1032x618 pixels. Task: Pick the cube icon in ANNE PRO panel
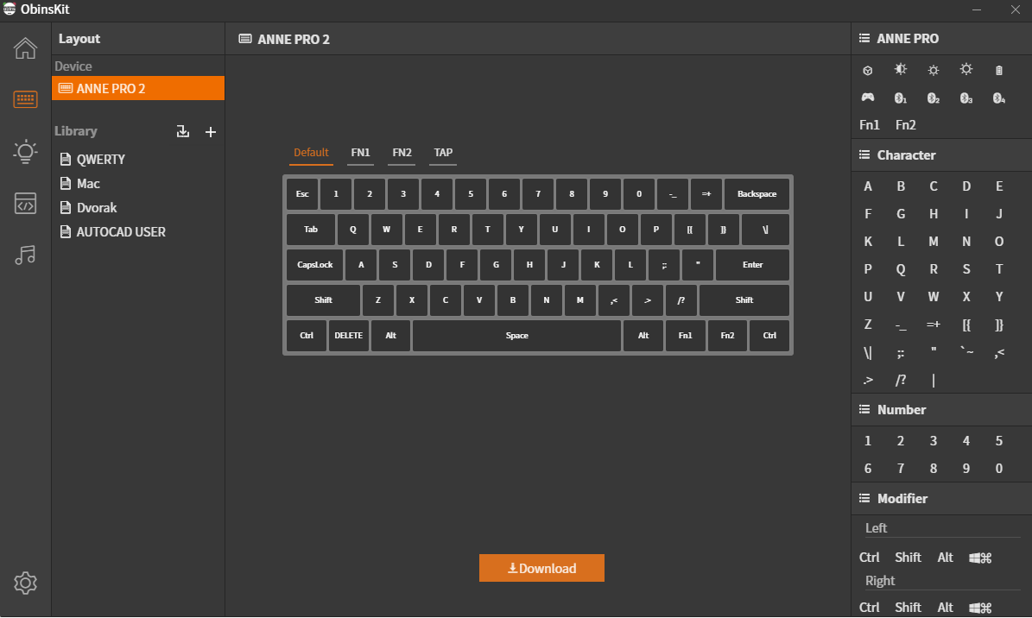point(867,71)
